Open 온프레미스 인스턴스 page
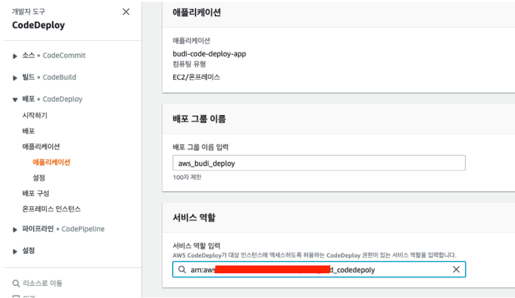The image size is (515, 298). [51, 209]
